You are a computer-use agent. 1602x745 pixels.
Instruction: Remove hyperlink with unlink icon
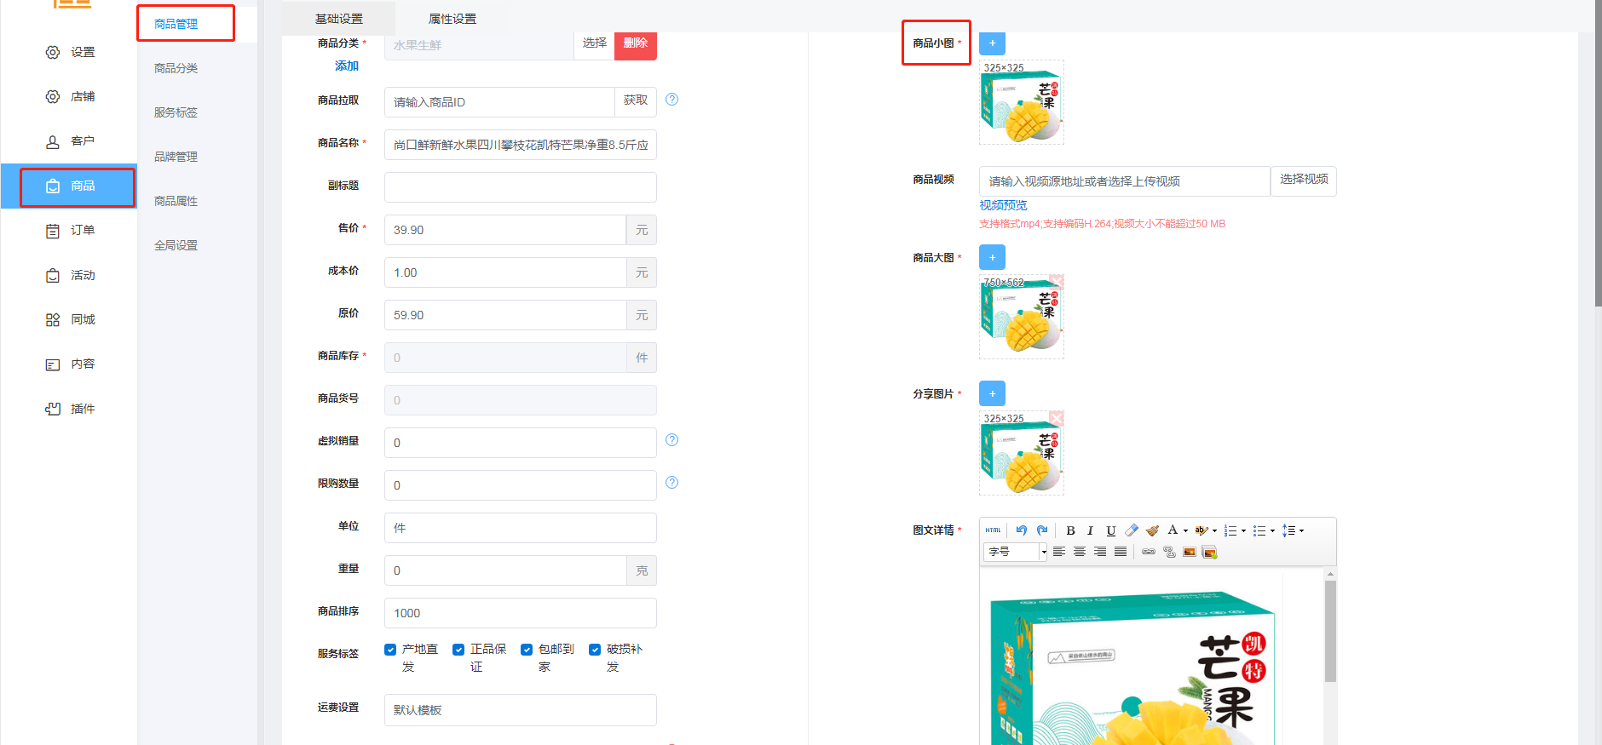click(x=1169, y=552)
